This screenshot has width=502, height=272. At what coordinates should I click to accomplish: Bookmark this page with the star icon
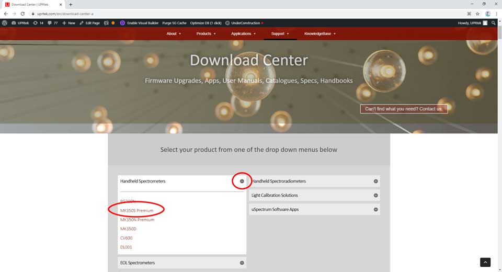477,14
